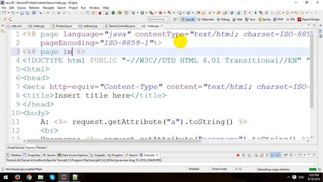Click the editor vertical scrollbar
323x182 pixels.
point(312,71)
